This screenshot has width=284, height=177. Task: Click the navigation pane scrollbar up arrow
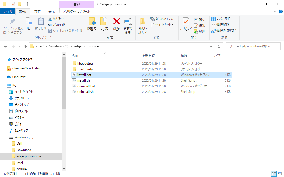coord(64,54)
